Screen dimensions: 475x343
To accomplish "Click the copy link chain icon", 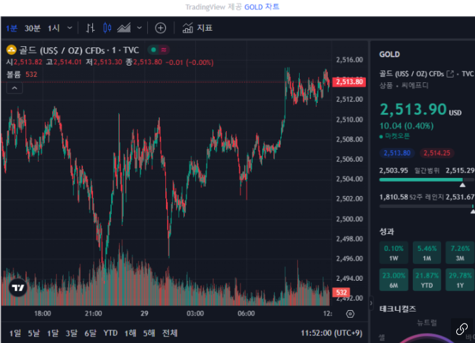I will pyautogui.click(x=462, y=329).
